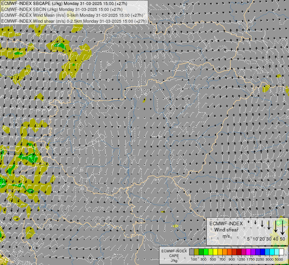Click the 'm/s' unit label in shear legend

click(226, 236)
